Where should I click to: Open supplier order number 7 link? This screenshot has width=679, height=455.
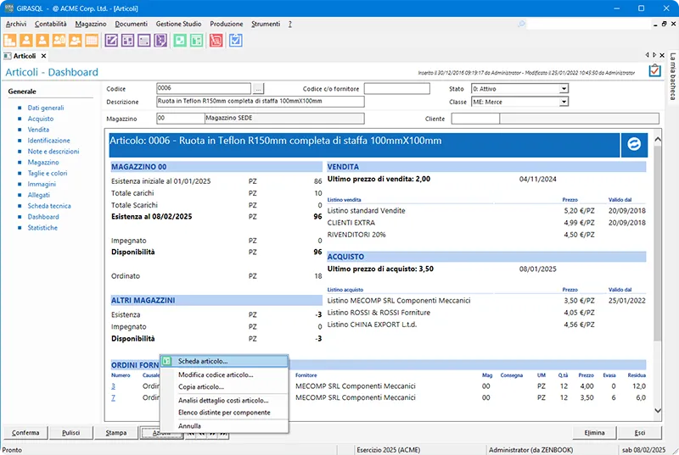[113, 397]
